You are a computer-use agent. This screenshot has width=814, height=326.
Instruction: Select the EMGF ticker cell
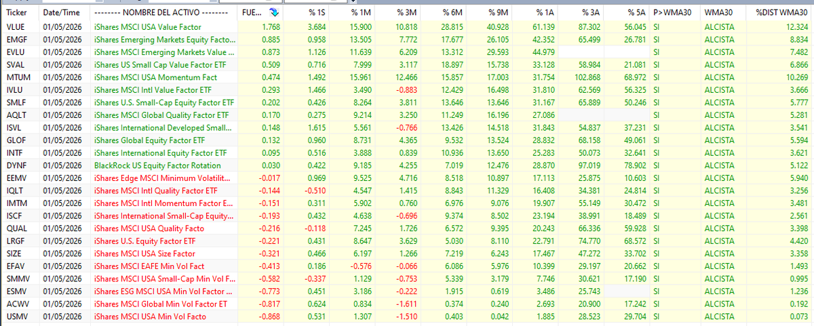20,39
